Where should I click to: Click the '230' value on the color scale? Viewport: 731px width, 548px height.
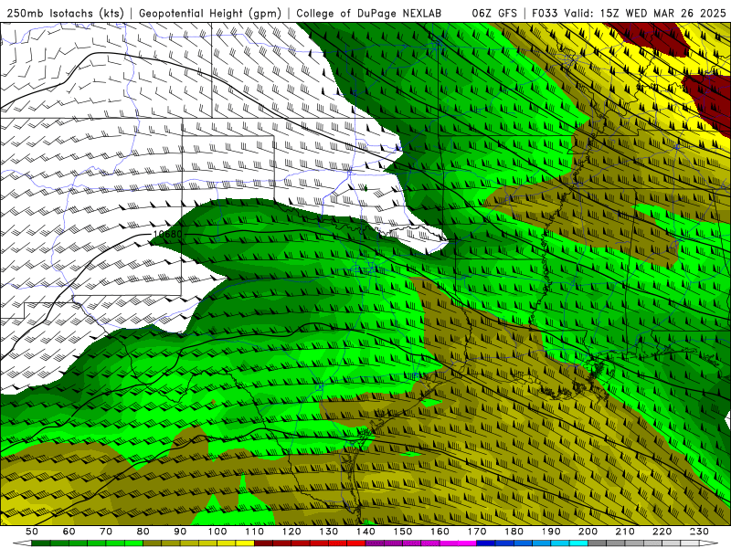[699, 532]
